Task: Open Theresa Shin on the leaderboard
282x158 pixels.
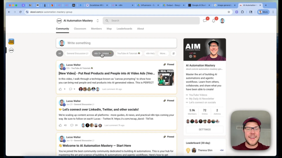Action: pyautogui.click(x=205, y=150)
